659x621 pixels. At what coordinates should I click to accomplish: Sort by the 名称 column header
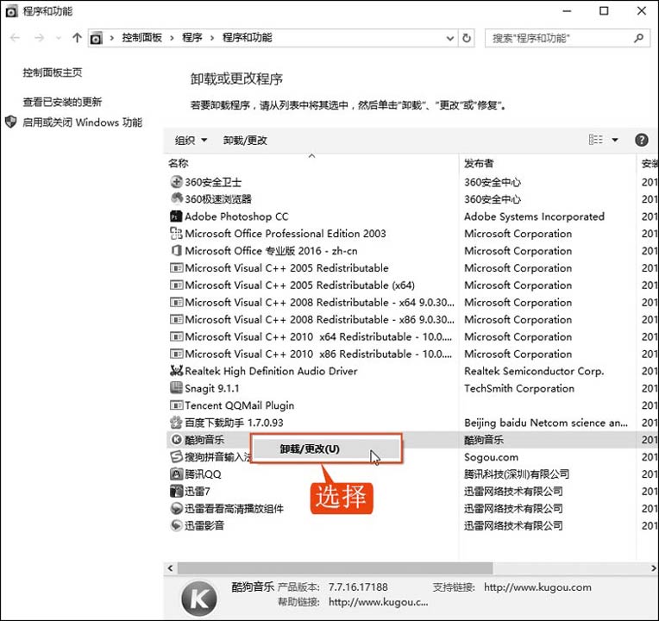312,163
